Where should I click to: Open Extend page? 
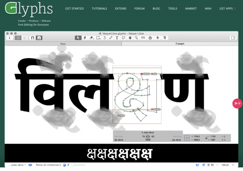[x=121, y=8]
